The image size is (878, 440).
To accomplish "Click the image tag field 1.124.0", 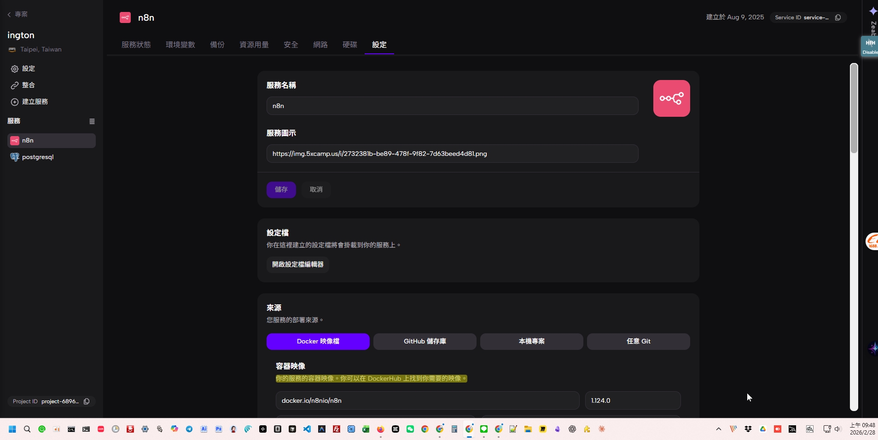I will [x=633, y=400].
